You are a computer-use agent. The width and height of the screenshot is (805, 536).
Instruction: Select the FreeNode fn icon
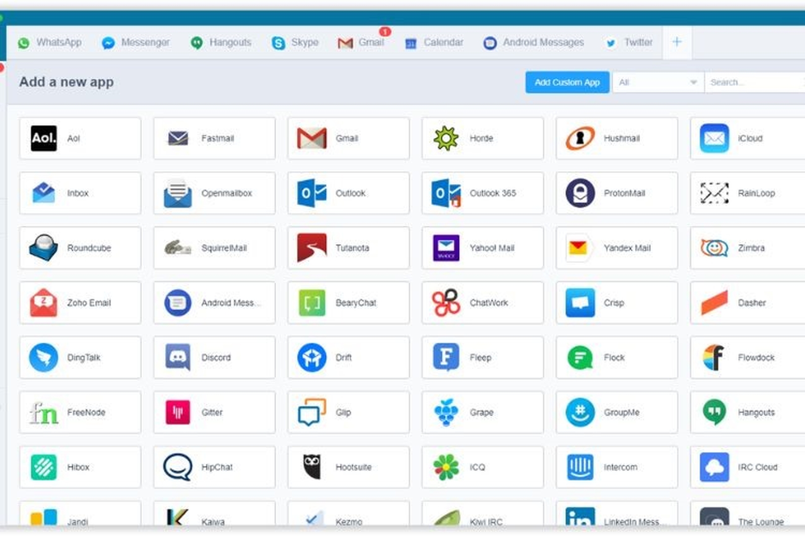(x=44, y=413)
